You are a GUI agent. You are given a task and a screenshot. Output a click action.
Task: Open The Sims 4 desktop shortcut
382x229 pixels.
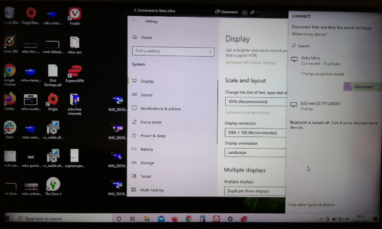pyautogui.click(x=53, y=186)
